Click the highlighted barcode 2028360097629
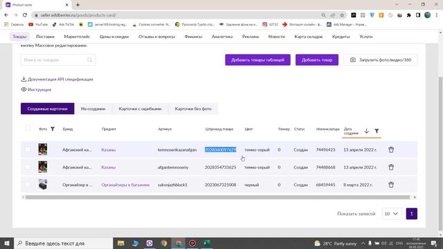Screen dimensions: 443x249 220,149
